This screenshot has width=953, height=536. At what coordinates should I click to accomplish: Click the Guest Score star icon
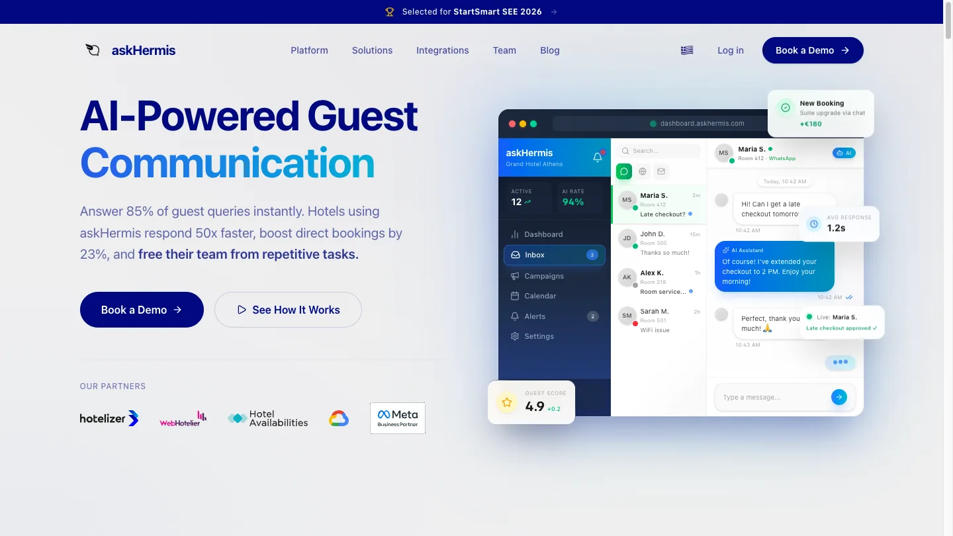tap(507, 402)
